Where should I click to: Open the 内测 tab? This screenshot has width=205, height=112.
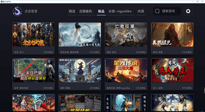[x=141, y=11]
